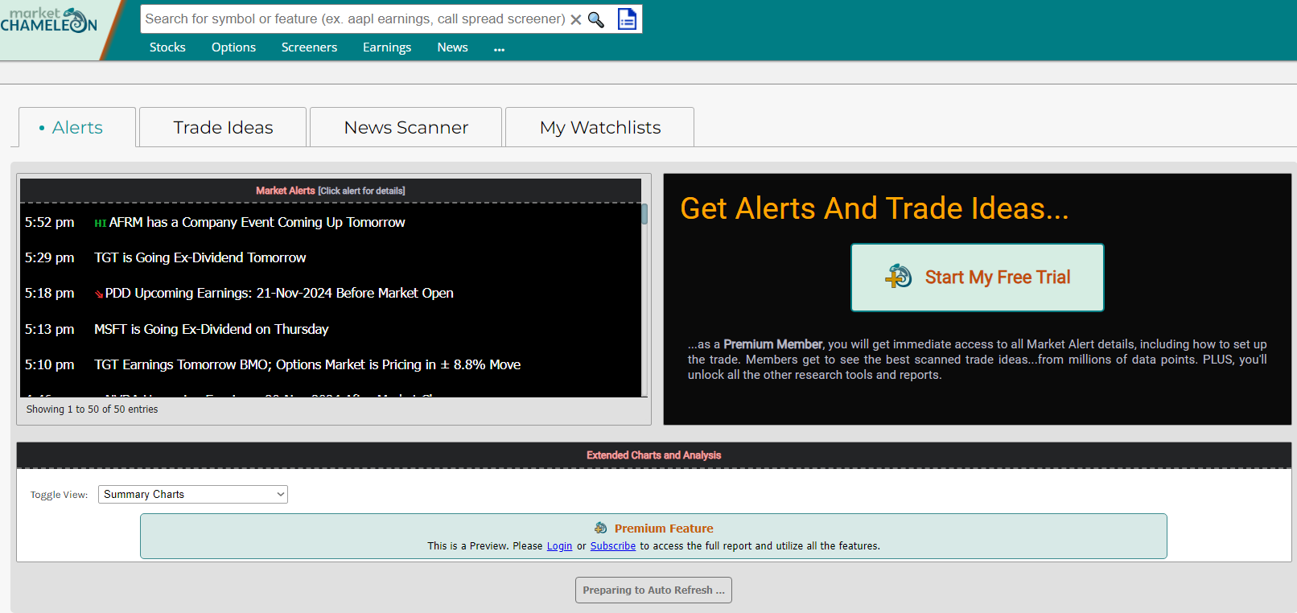The width and height of the screenshot is (1297, 613).
Task: Clear the search box with X icon
Action: tap(576, 19)
